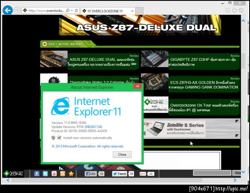Screen dimensions: 250x193
Task: Open the GIGABYTE Z87-D3HP article thumbnail
Action: pyautogui.click(x=155, y=59)
